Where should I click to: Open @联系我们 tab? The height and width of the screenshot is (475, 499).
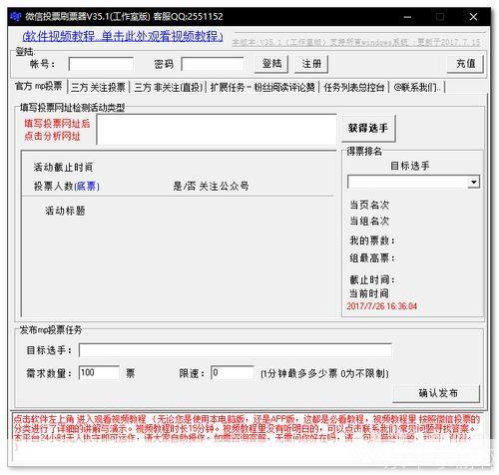point(417,88)
